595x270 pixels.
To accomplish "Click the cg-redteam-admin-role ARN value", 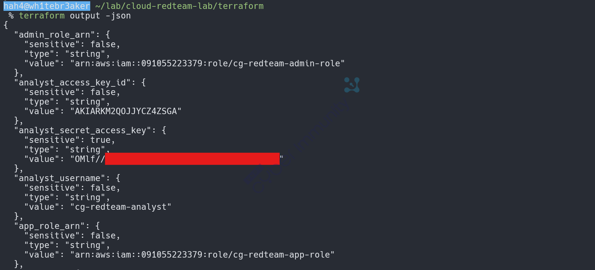I will pos(207,63).
